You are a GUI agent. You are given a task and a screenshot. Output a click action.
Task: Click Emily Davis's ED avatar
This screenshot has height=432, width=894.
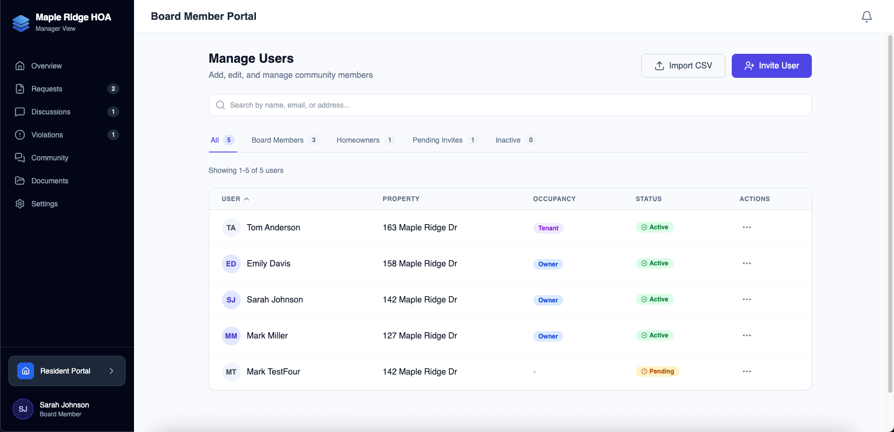[x=231, y=264]
